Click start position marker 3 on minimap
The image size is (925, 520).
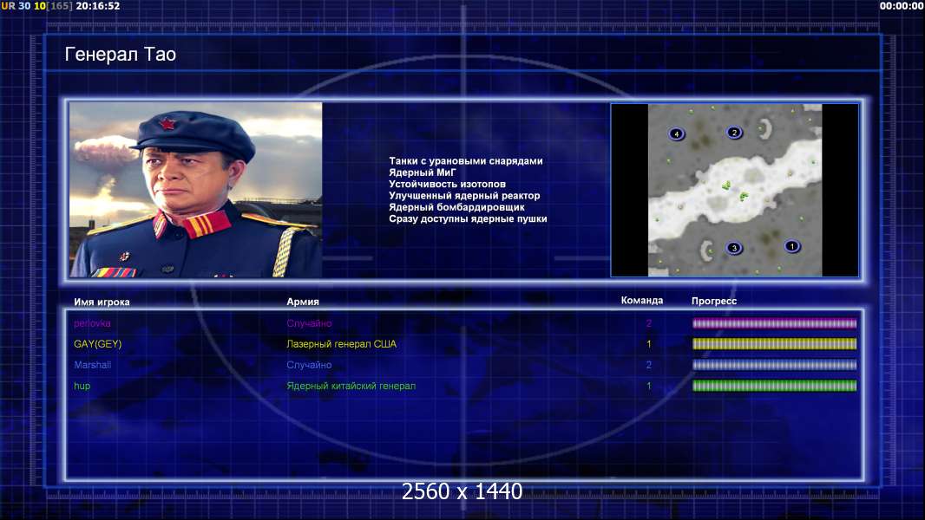click(x=734, y=248)
